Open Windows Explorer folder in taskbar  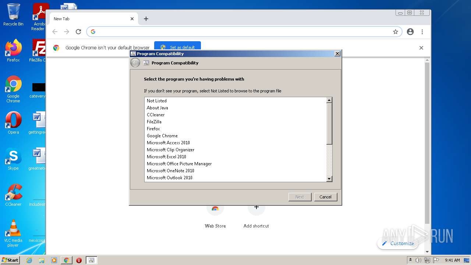click(x=42, y=260)
